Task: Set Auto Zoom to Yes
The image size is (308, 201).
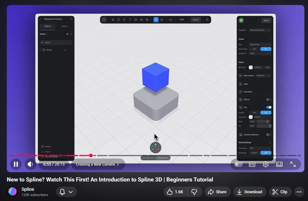Action: [254, 49]
